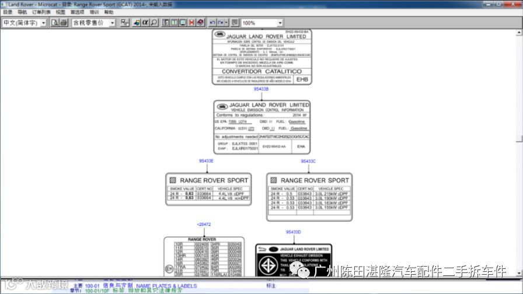523x294 pixels.
Task: Open the 订单列表 menu
Action: click(41, 12)
